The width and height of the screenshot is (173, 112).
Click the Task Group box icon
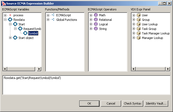[x=139, y=29]
